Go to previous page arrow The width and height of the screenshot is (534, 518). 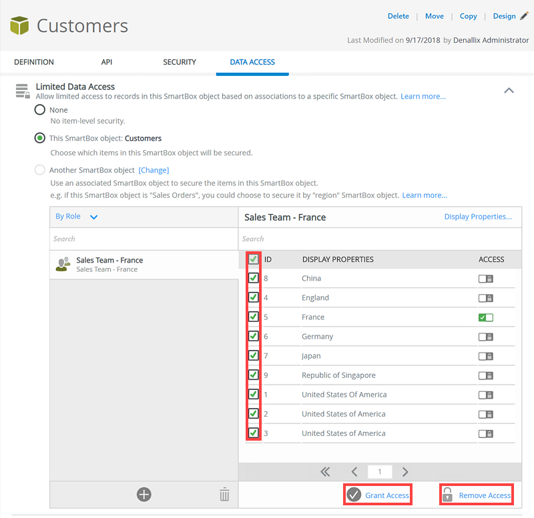[354, 472]
